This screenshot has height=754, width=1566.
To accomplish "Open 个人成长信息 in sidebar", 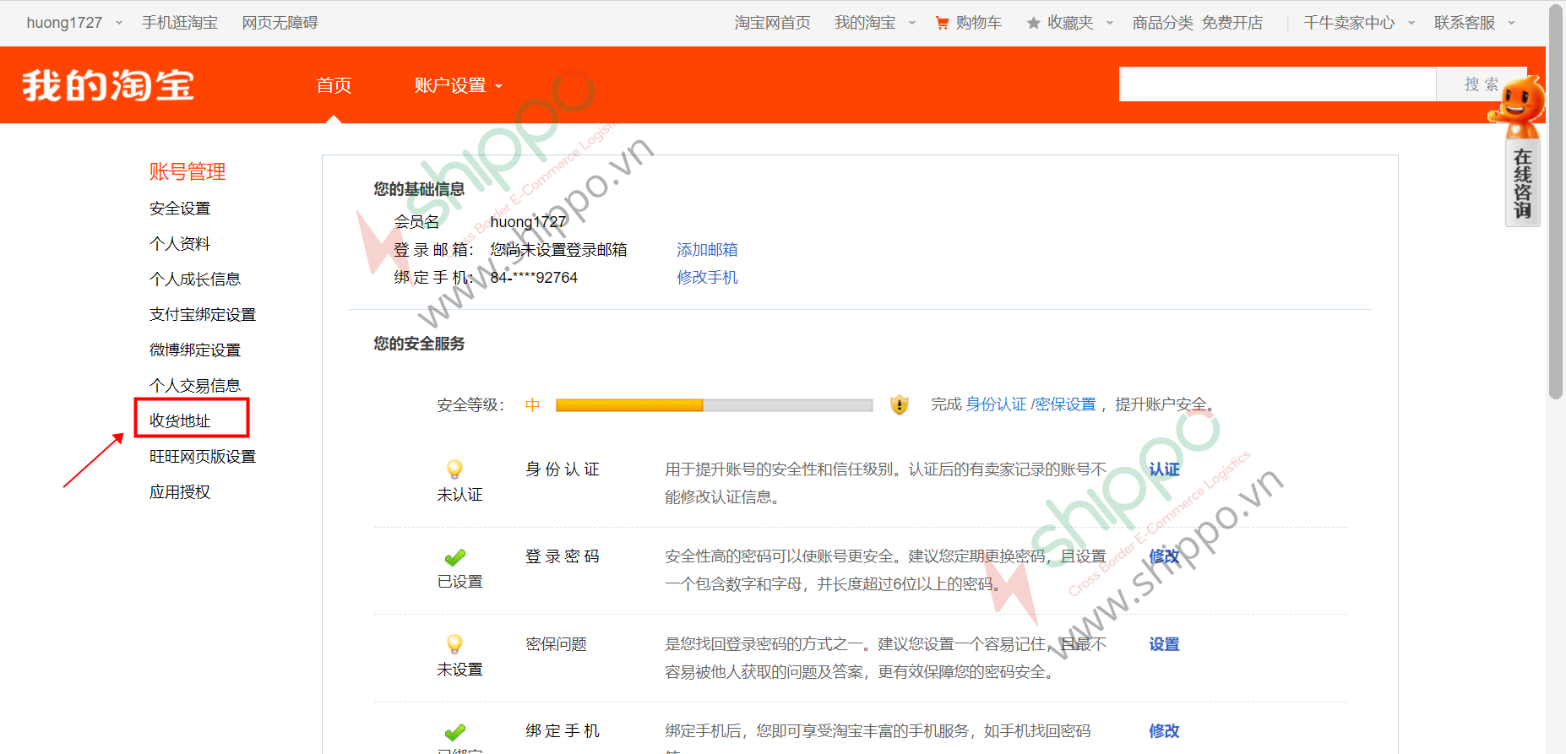I will click(x=195, y=279).
